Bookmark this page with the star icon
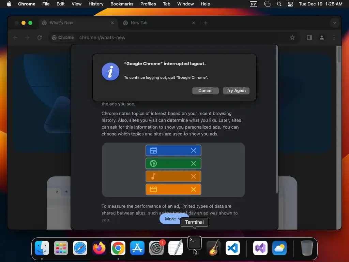This screenshot has width=349, height=262. coord(292,38)
